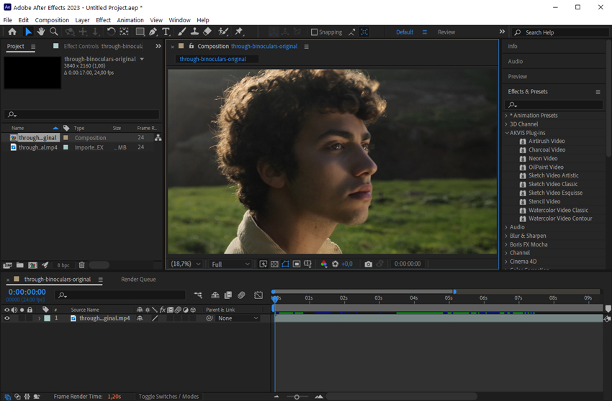Click Effects & Presets search field
This screenshot has height=401, width=612.
tap(554, 104)
